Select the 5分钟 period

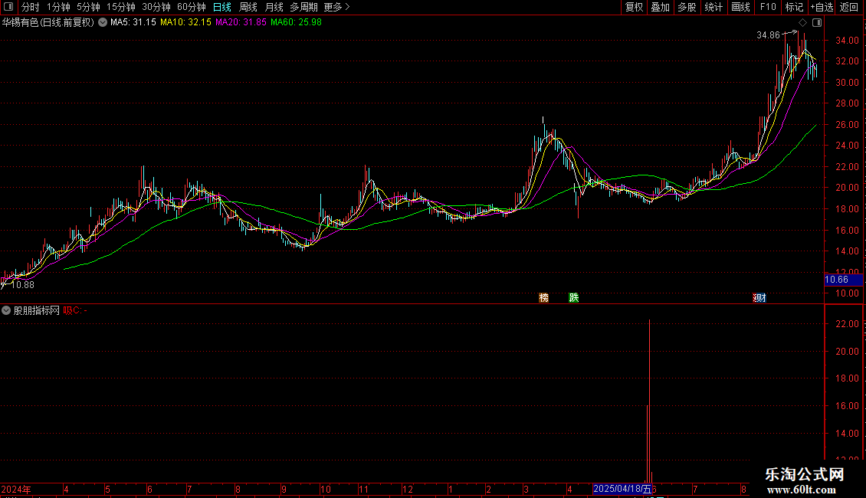pyautogui.click(x=88, y=7)
